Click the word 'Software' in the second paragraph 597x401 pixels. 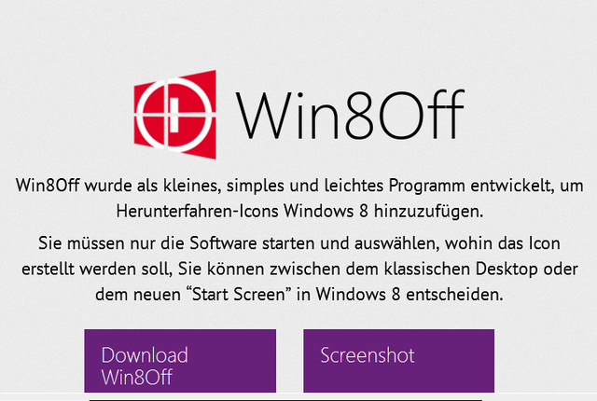coord(224,243)
